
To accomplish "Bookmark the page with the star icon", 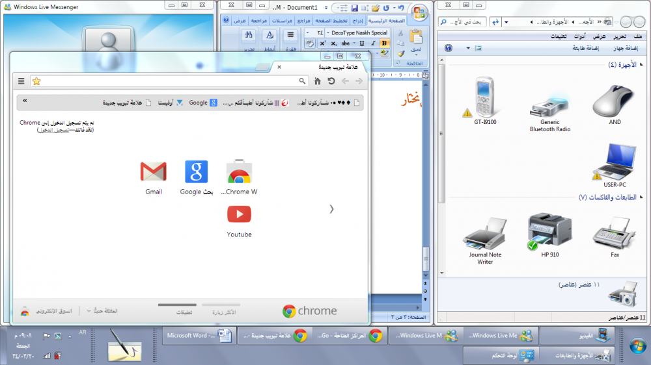I will tap(36, 81).
